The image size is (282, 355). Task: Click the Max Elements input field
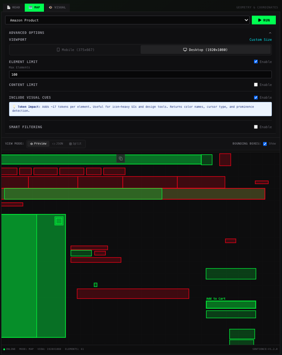pyautogui.click(x=140, y=75)
